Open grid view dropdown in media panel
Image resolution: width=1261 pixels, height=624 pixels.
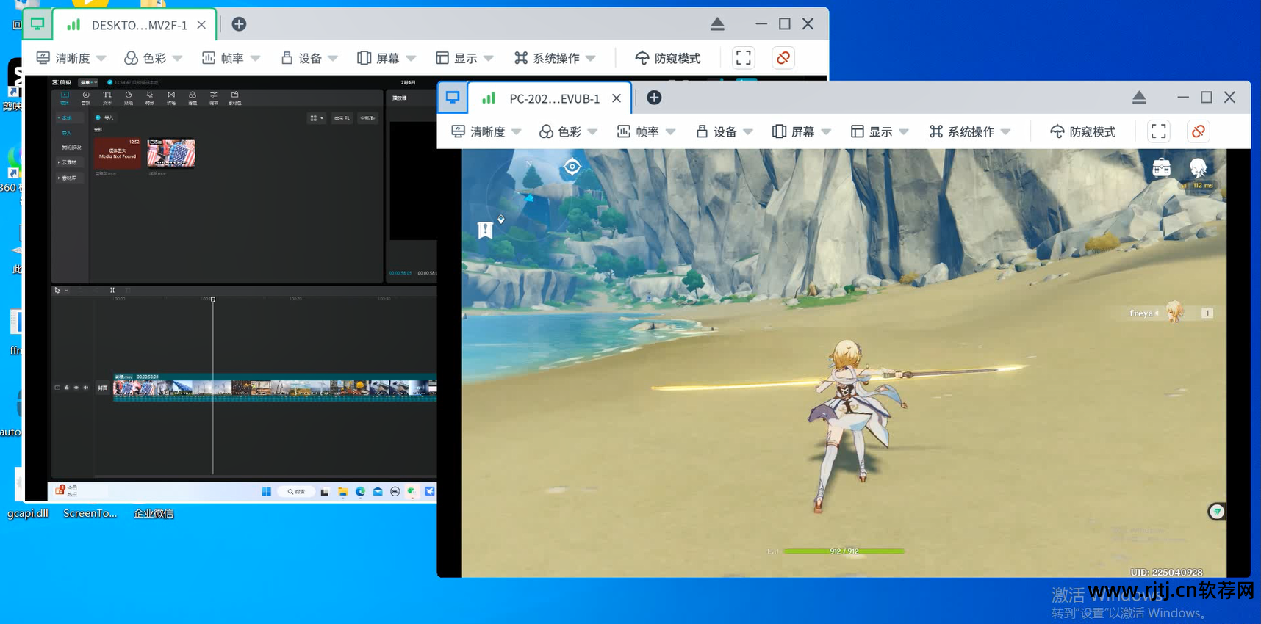tap(317, 118)
